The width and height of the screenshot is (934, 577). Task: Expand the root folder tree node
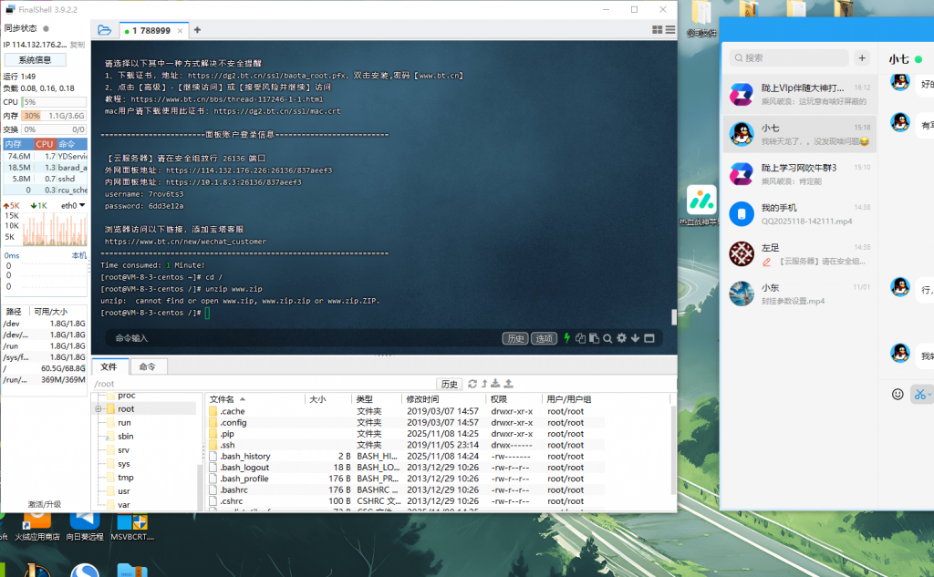tap(98, 409)
